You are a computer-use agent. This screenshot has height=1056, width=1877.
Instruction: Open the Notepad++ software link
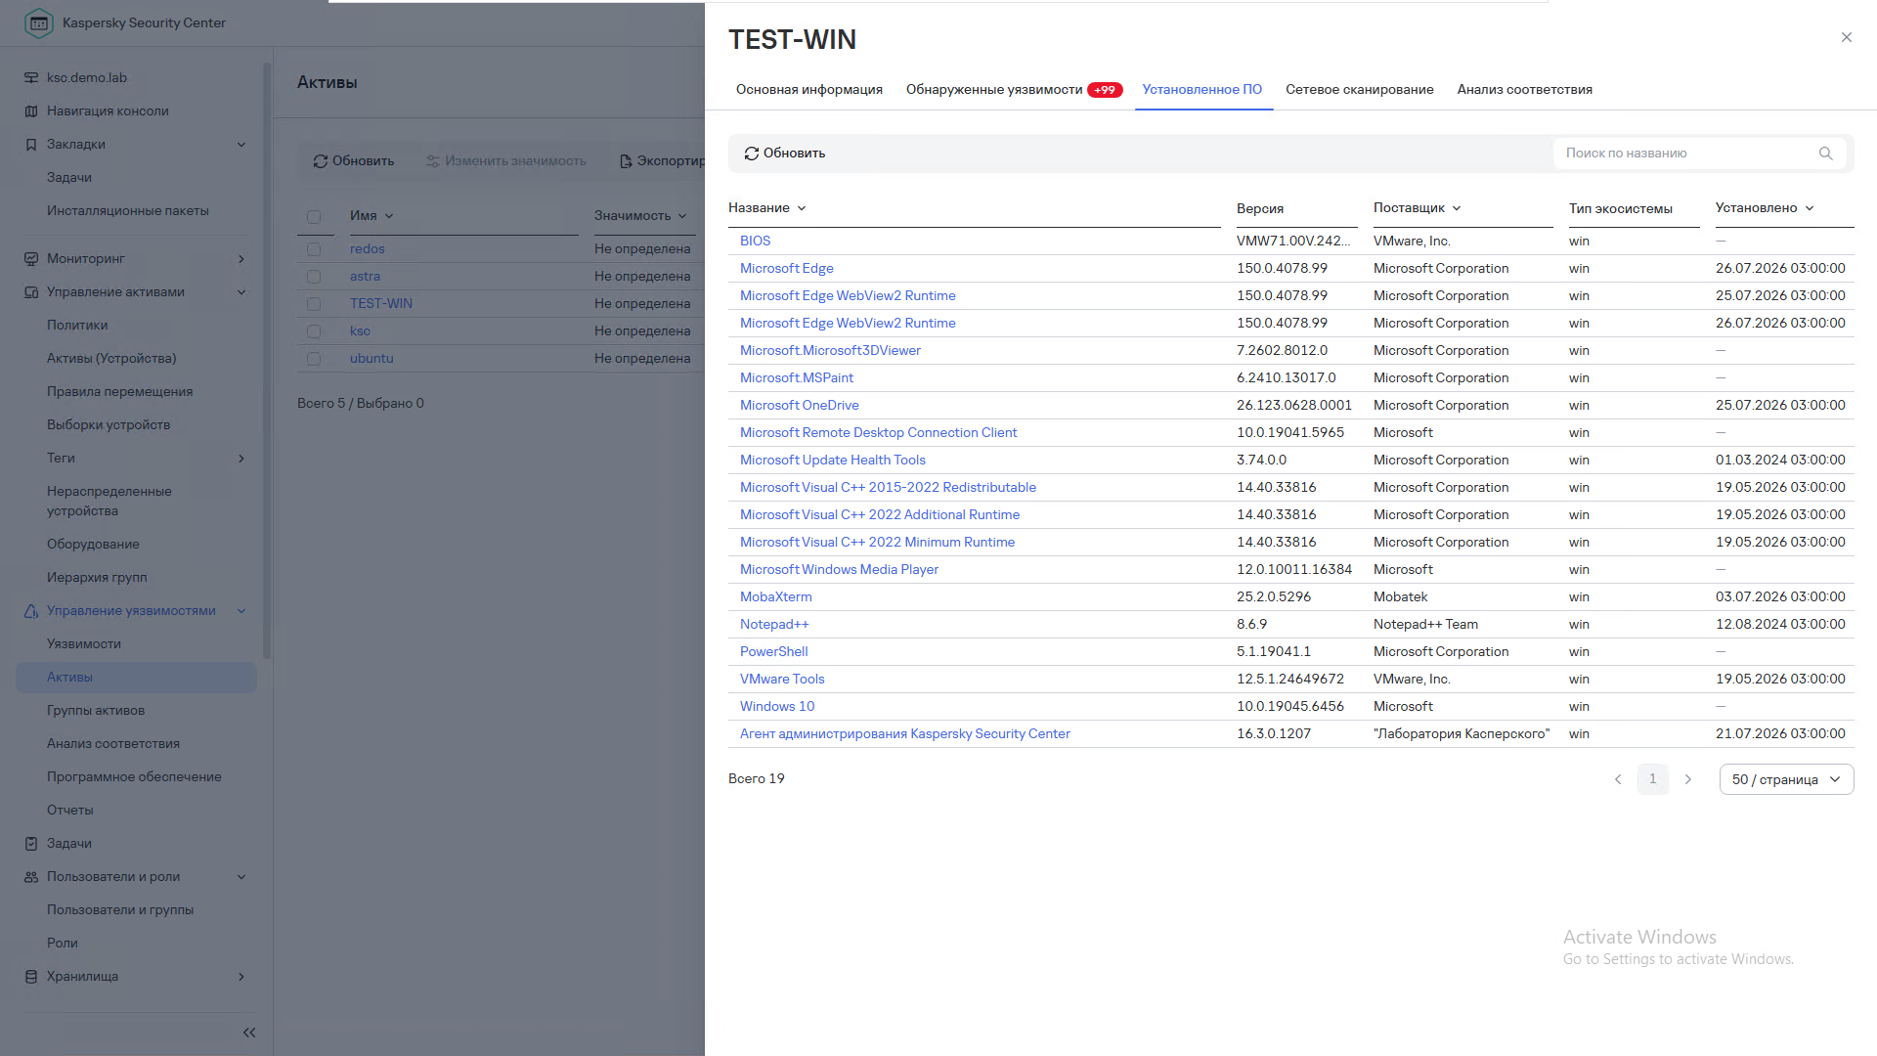point(774,624)
